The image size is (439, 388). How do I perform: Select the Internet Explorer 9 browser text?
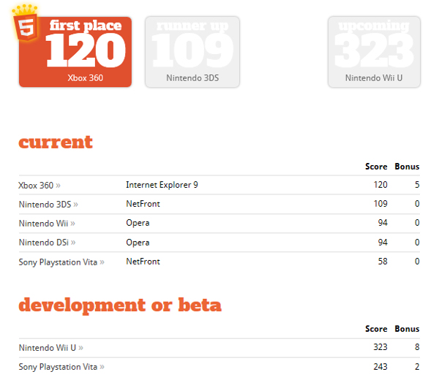162,185
